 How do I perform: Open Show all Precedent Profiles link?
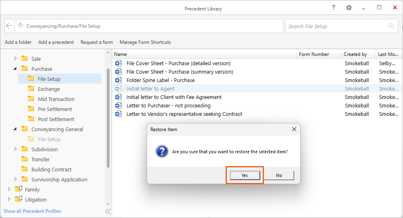[x=32, y=211]
